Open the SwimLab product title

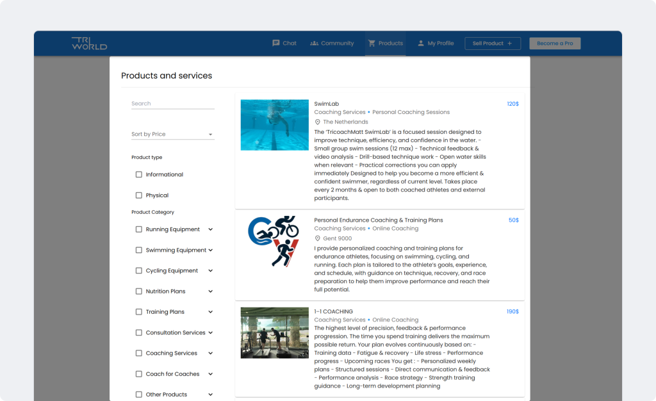point(326,104)
